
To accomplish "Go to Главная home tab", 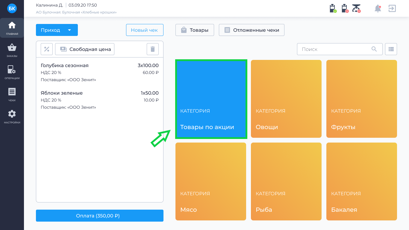I will click(12, 28).
